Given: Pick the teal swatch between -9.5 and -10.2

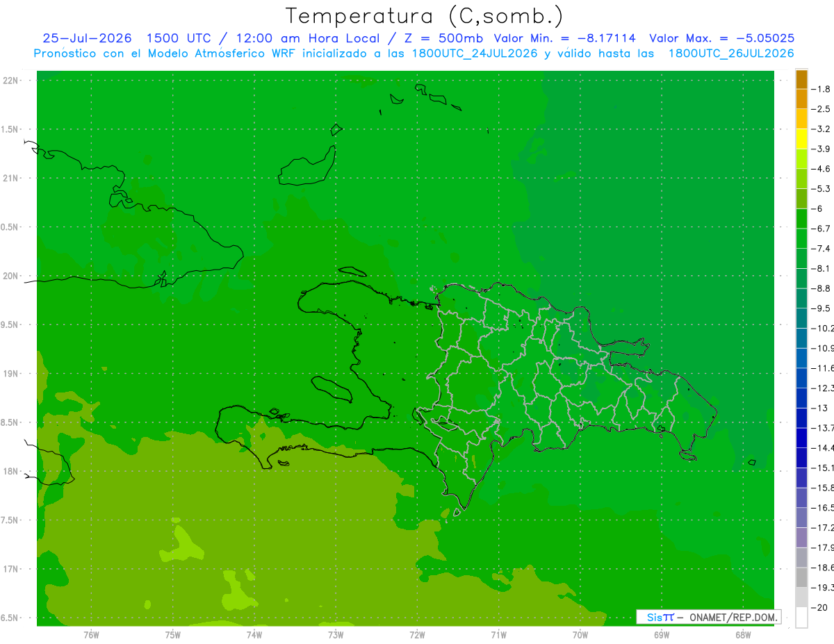Looking at the screenshot, I should coord(801,318).
